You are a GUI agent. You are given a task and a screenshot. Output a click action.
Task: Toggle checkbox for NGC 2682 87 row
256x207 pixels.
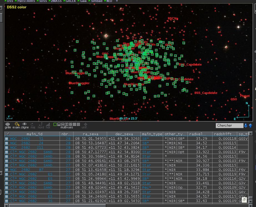7,169
